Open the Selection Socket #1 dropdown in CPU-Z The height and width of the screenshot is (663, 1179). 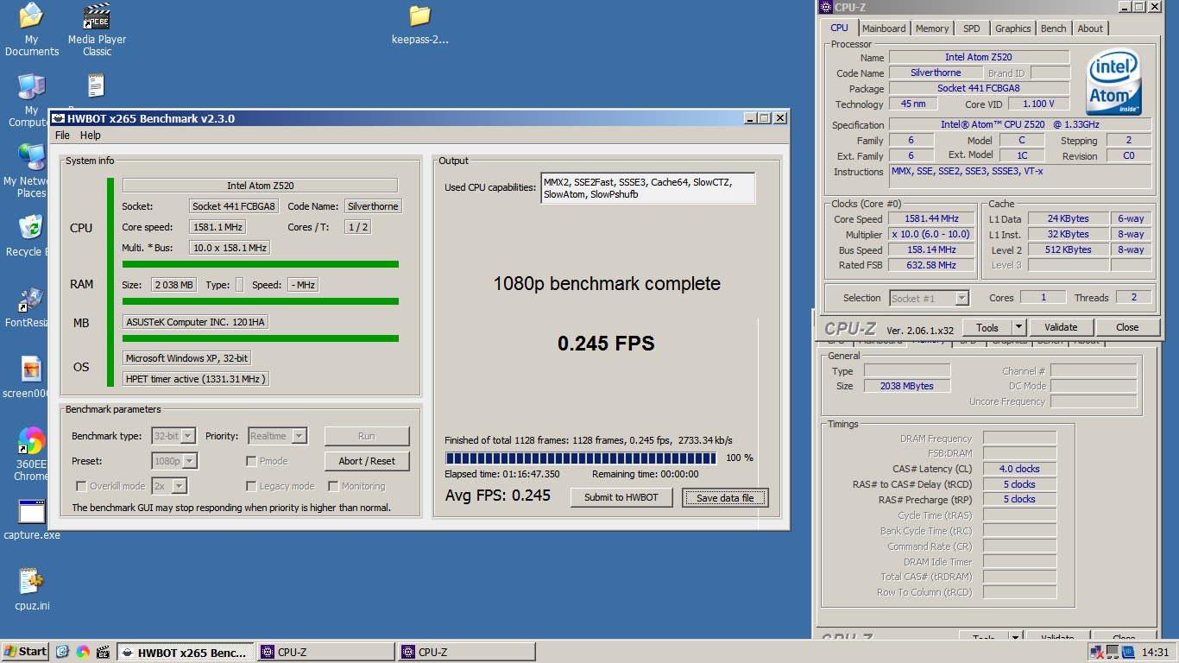pyautogui.click(x=929, y=298)
